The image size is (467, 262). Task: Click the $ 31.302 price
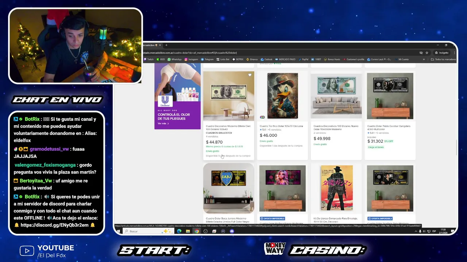pos(375,141)
